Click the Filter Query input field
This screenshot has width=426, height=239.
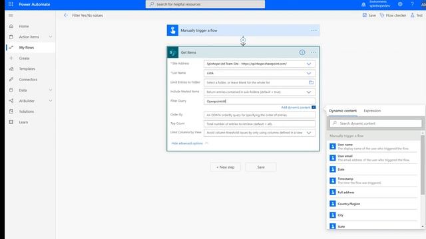[260, 101]
